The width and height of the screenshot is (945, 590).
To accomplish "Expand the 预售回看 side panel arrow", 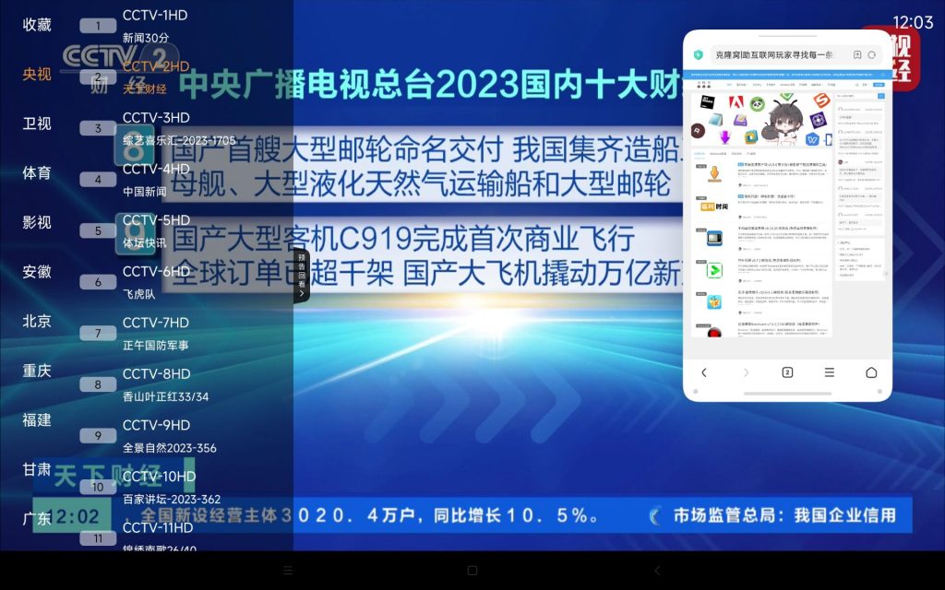I will click(302, 276).
